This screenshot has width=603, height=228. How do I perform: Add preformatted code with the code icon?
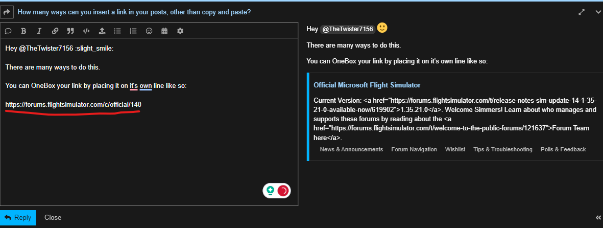86,31
